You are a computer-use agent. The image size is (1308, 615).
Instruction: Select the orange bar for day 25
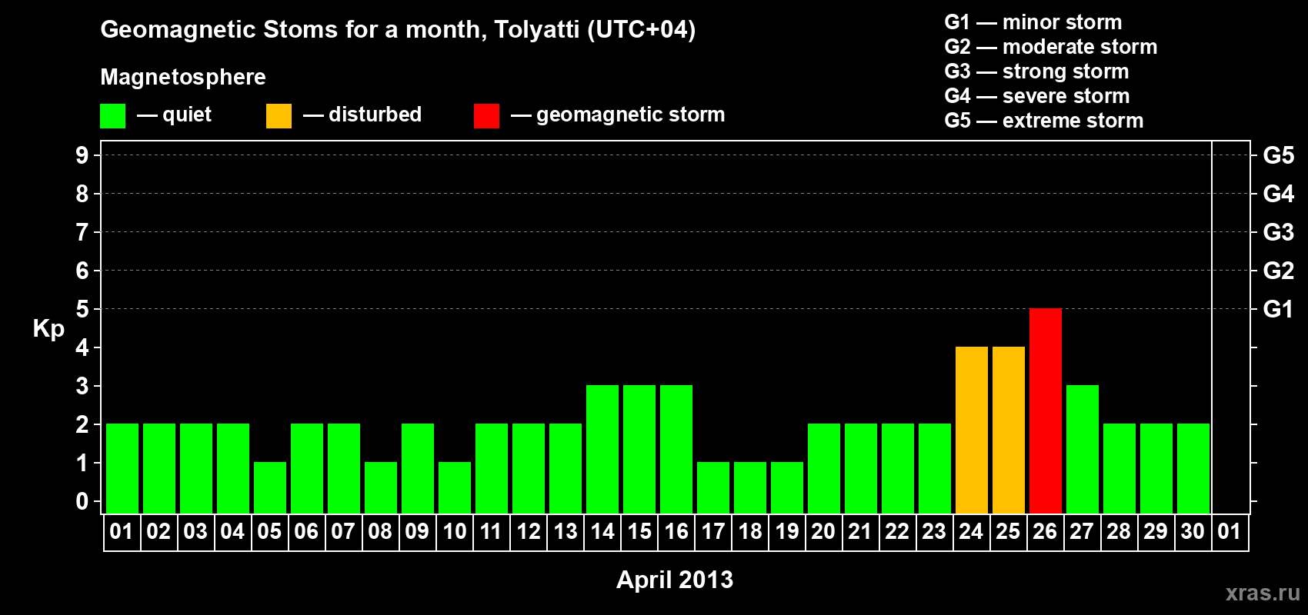click(1009, 430)
